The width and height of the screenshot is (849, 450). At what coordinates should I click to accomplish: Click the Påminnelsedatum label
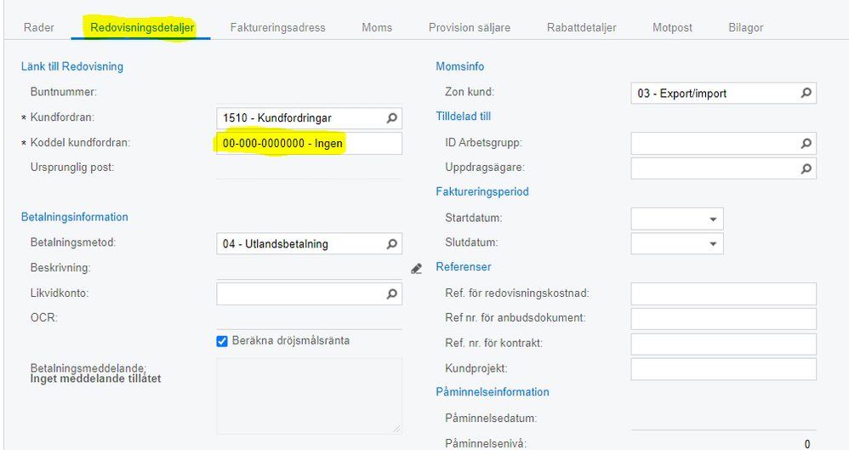[491, 419]
